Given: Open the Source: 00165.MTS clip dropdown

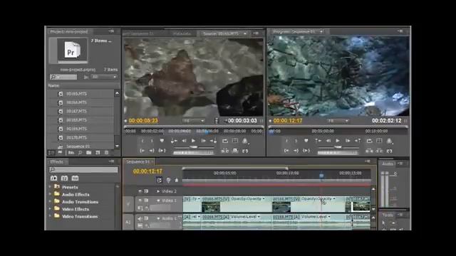Looking at the screenshot, I should pyautogui.click(x=245, y=33).
